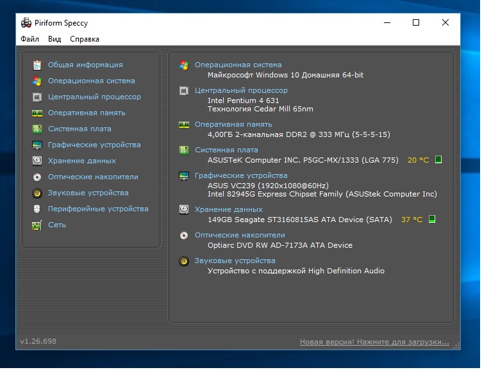Select Центральный процессор in the sidebar
The image size is (482, 370).
click(94, 97)
